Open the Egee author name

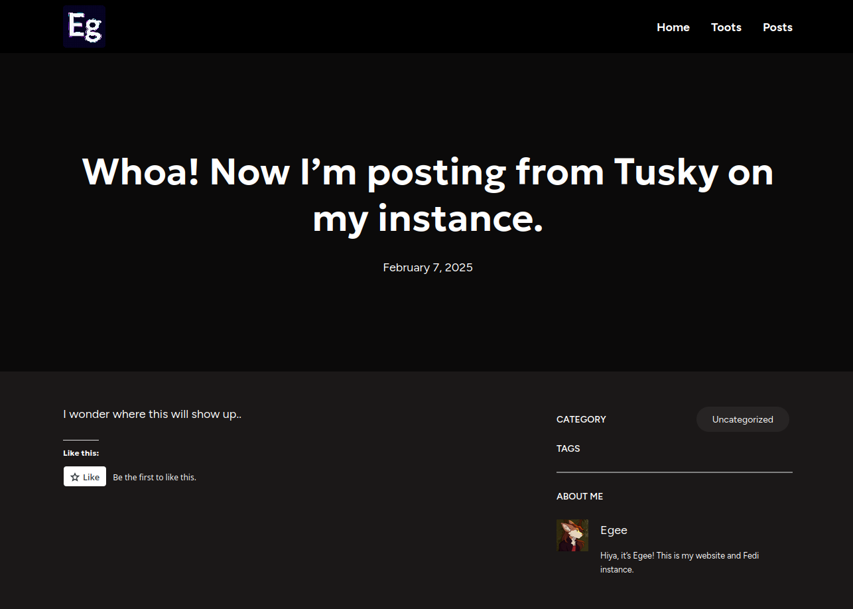(x=614, y=530)
